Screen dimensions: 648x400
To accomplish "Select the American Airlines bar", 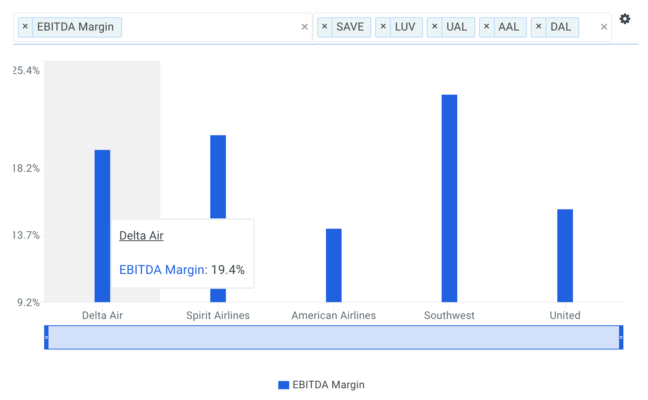I will 334,265.
